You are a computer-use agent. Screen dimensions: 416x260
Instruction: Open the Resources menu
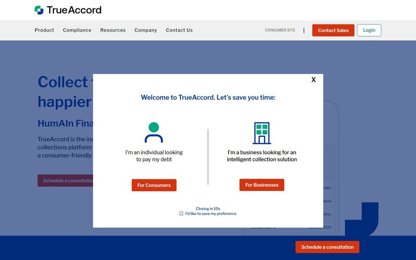(113, 30)
